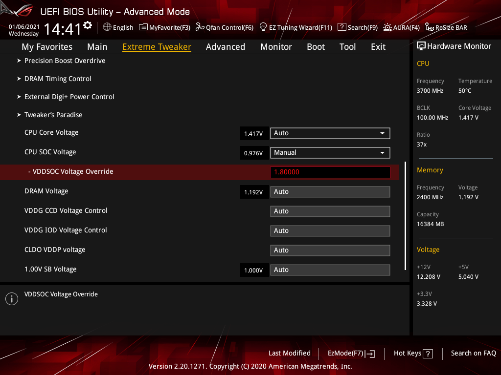Image resolution: width=501 pixels, height=375 pixels.
Task: Switch to the Main tab
Action: [x=97, y=47]
